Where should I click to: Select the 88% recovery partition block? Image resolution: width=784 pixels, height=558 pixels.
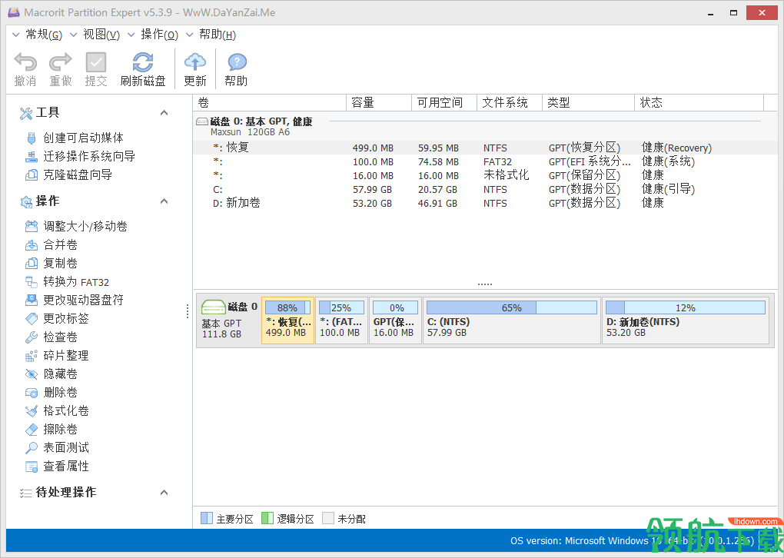point(288,321)
